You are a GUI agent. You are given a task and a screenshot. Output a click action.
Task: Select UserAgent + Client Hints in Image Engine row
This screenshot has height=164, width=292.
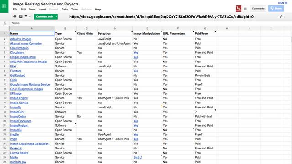(x=115, y=98)
